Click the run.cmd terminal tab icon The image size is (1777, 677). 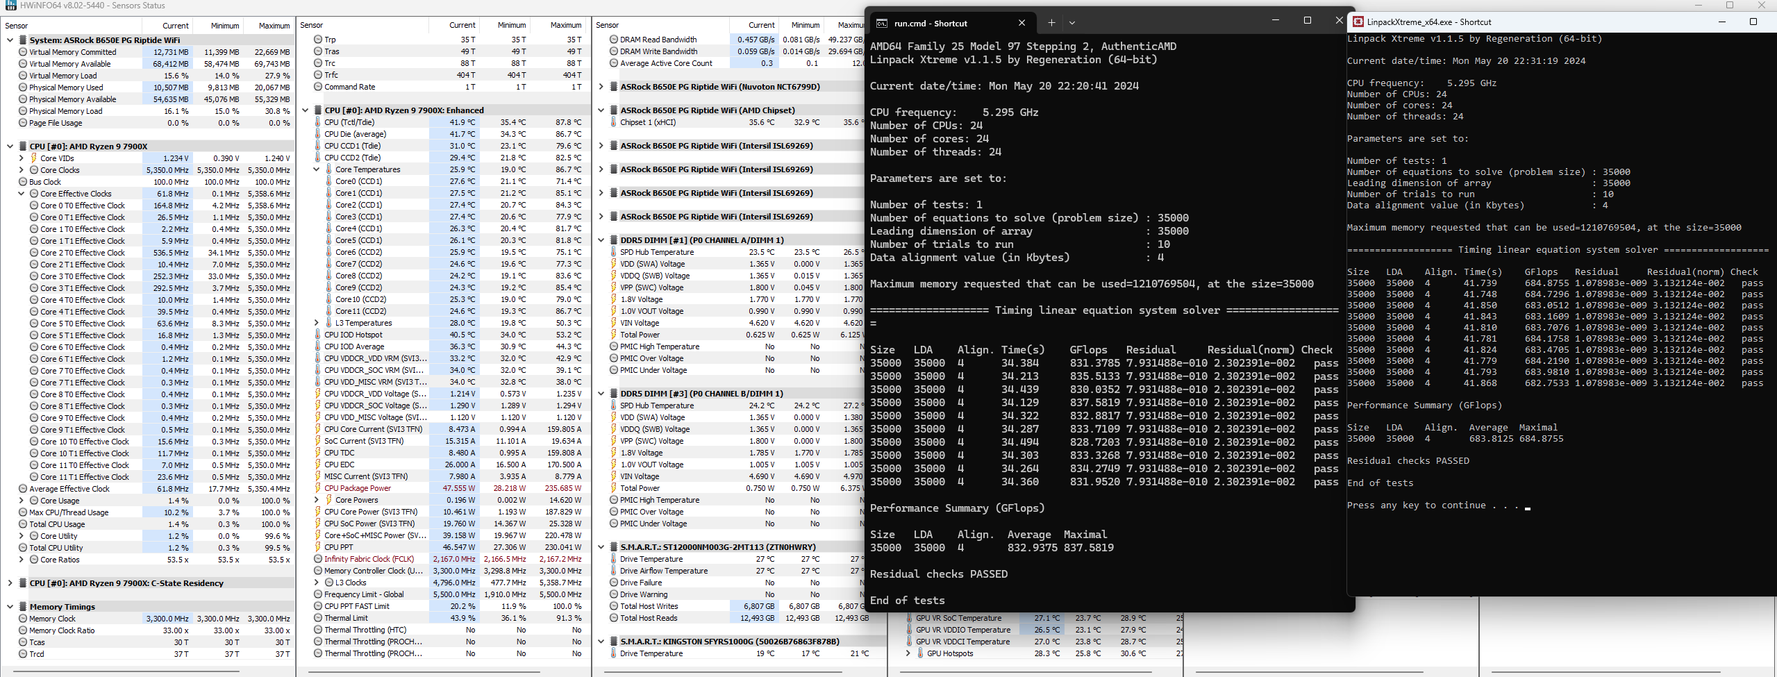coord(882,24)
